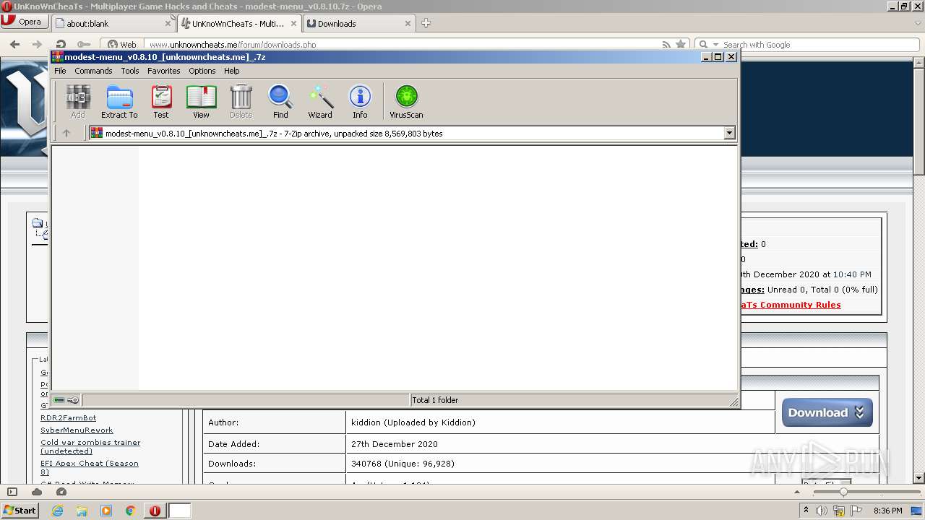
Task: Click the Web address field badge
Action: (x=122, y=44)
